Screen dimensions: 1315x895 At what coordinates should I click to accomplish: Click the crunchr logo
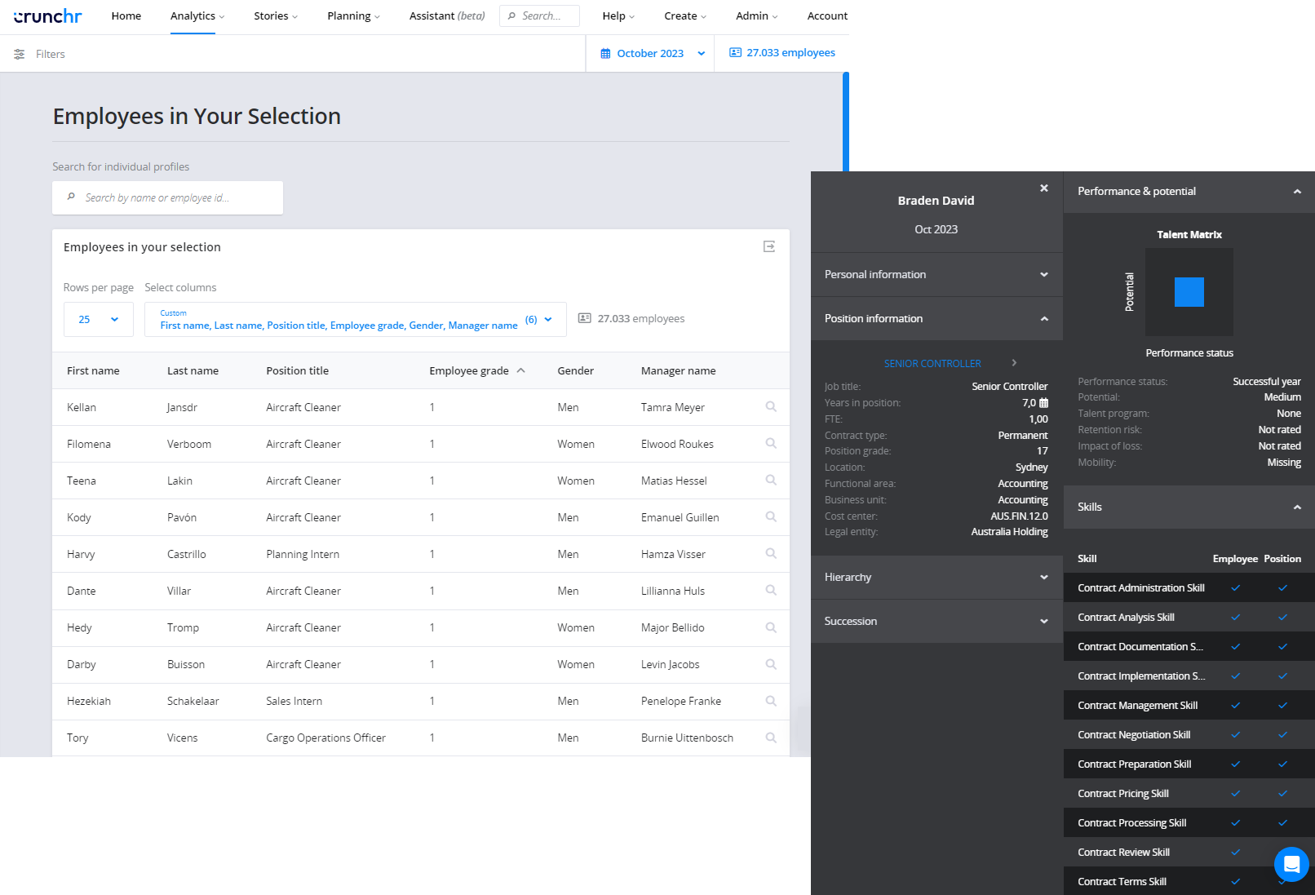click(x=47, y=16)
